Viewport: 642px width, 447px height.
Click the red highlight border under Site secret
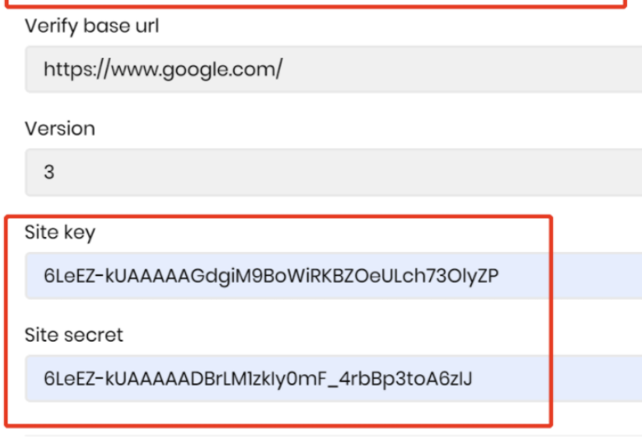[x=278, y=425]
